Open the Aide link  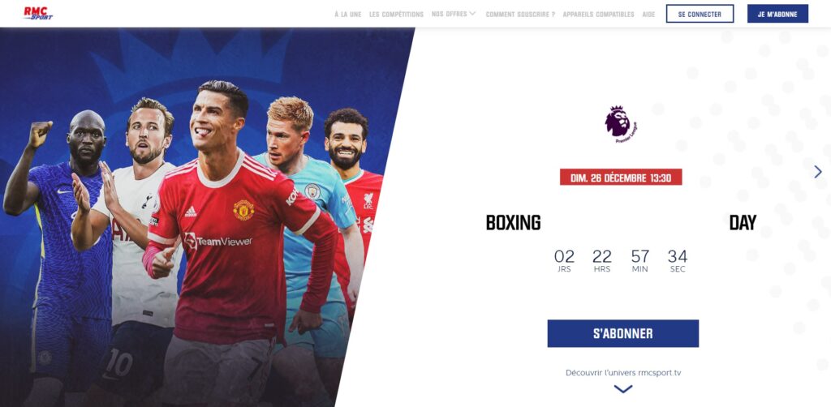pos(648,15)
